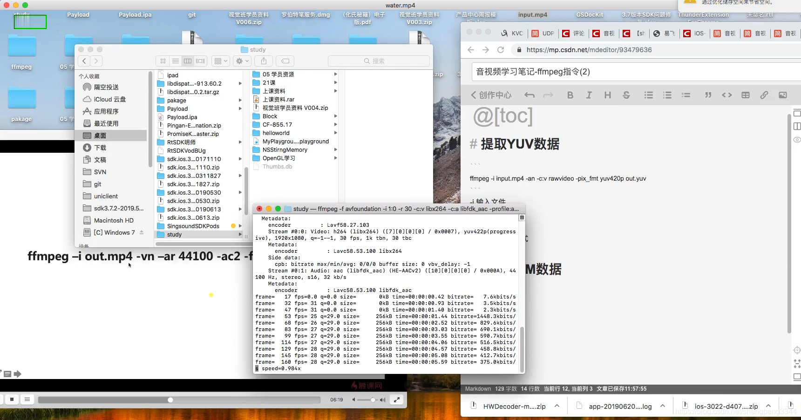The height and width of the screenshot is (420, 801).
Task: Switch to the 评论 browser tab
Action: 574,33
